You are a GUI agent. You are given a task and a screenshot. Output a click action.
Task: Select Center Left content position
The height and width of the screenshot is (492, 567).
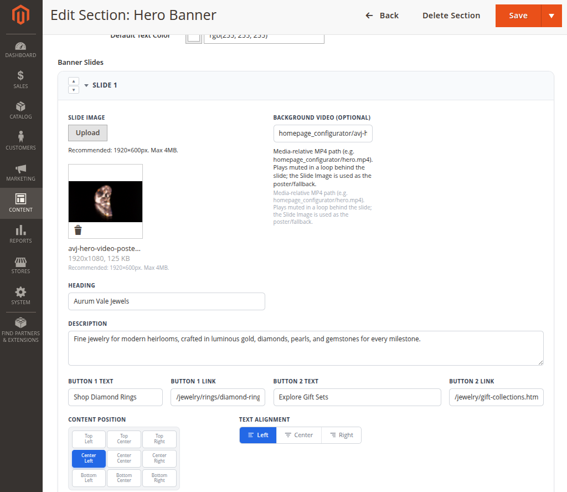(x=89, y=458)
